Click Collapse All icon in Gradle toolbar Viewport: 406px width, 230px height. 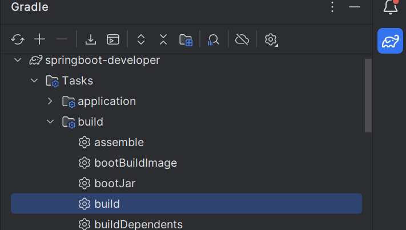pyautogui.click(x=163, y=39)
